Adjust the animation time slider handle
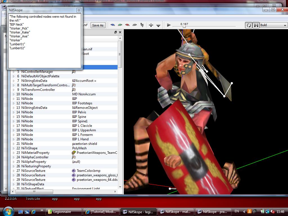 pyautogui.click(x=184, y=27)
